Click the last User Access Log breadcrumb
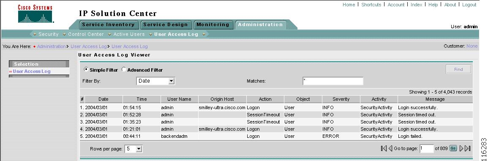The height and width of the screenshot is (161, 488). 129,46
